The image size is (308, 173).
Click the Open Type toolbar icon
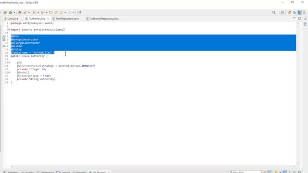(x=19, y=12)
